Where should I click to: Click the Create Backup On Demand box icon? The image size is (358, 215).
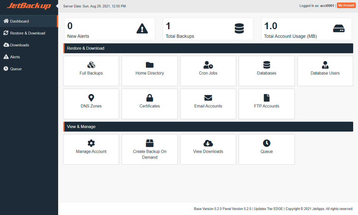coord(150,143)
